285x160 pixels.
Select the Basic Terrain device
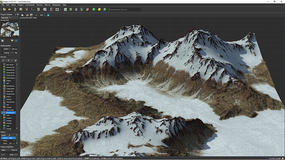[x=9, y=65]
